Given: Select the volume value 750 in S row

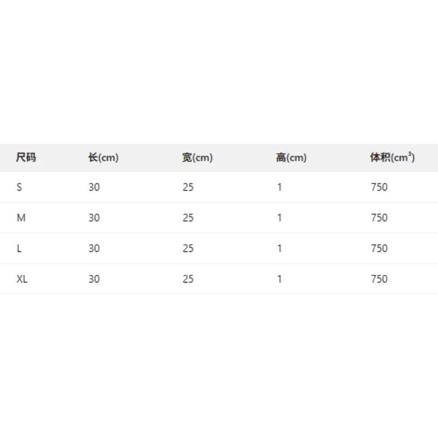Looking at the screenshot, I should click(x=379, y=187).
